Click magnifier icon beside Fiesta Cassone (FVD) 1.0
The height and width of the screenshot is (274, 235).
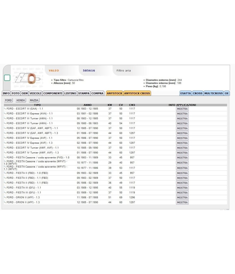(5, 157)
